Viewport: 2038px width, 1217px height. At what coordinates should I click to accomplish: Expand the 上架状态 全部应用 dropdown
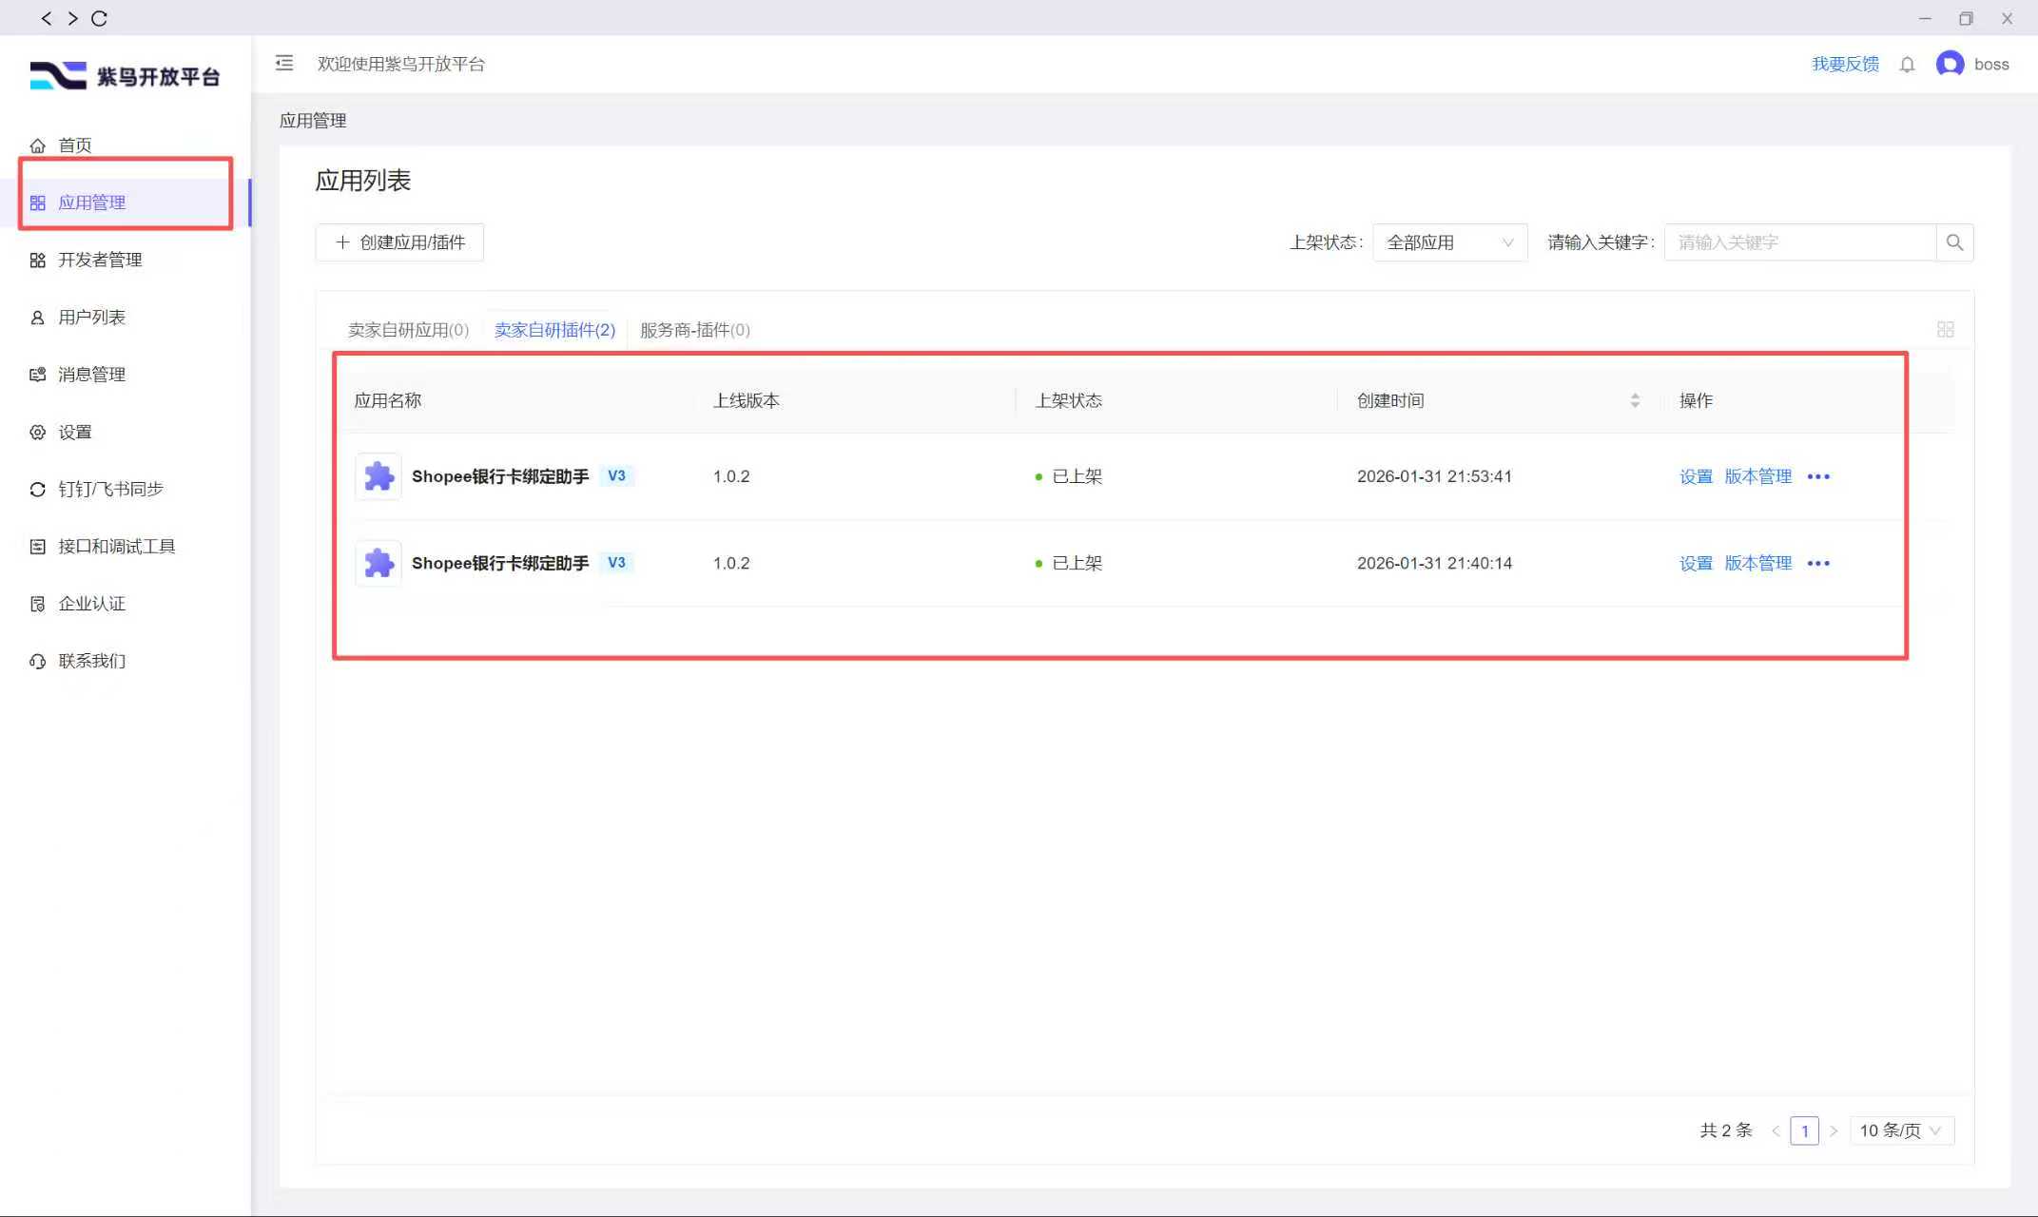pos(1449,242)
